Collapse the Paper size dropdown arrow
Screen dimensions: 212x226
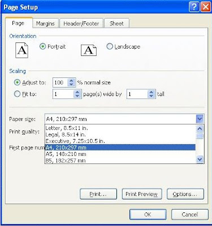tap(200, 119)
